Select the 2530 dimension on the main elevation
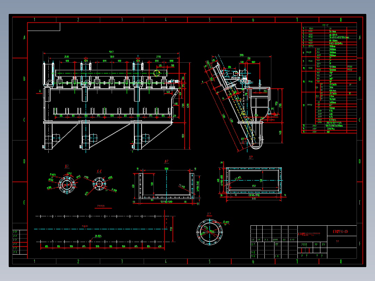Viewport: 375px width, 281px height. tap(66, 57)
